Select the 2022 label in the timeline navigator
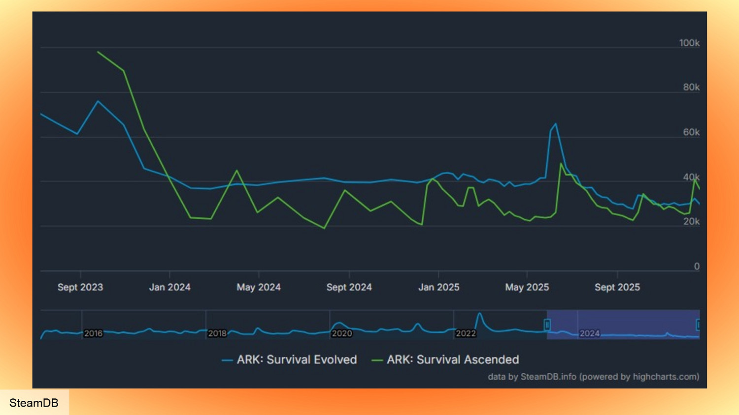This screenshot has width=739, height=415. 466,333
